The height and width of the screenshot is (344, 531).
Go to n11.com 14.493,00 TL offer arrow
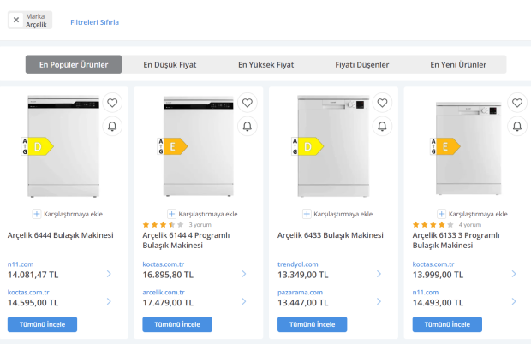[x=514, y=301]
